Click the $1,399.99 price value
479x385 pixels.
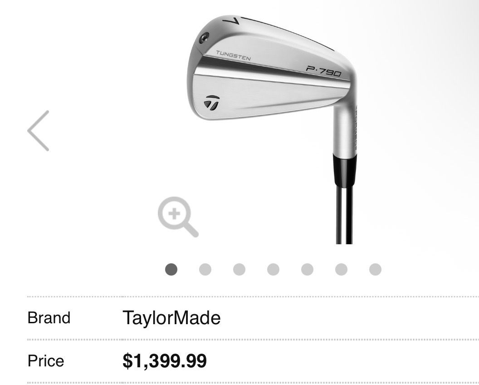(165, 360)
